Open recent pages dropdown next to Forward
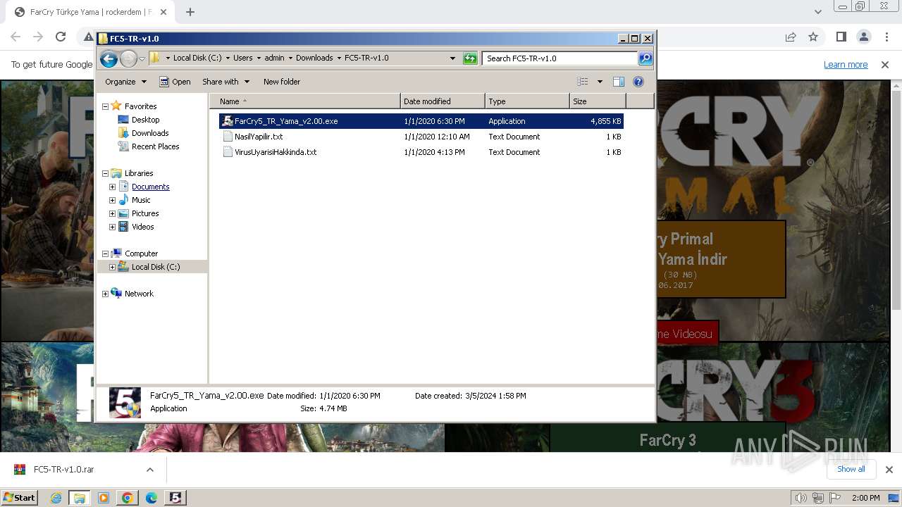Image resolution: width=902 pixels, height=507 pixels. point(142,58)
